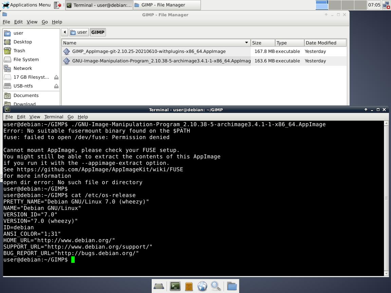The width and height of the screenshot is (391, 293).
Task: Open the Applications Menu
Action: (26, 5)
